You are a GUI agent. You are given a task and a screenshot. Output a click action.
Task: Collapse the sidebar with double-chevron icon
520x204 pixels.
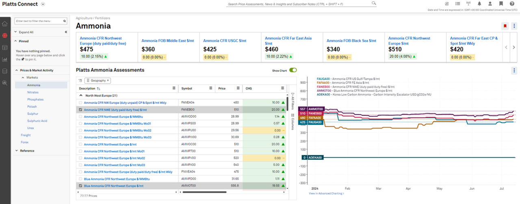click(x=66, y=32)
